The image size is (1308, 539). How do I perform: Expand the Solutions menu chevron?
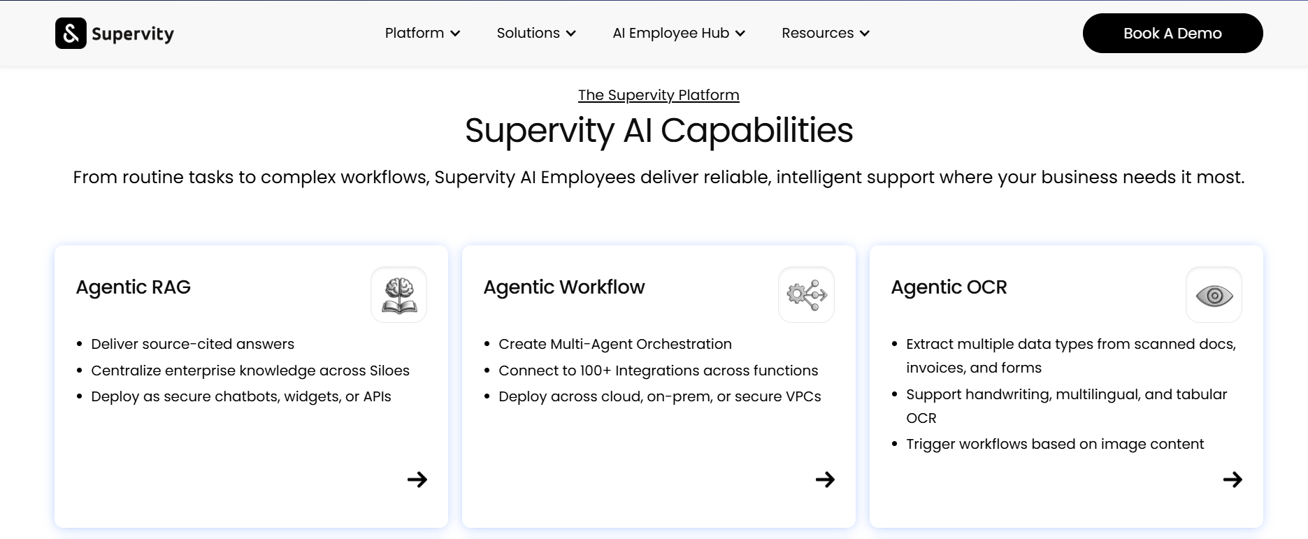[x=571, y=34]
